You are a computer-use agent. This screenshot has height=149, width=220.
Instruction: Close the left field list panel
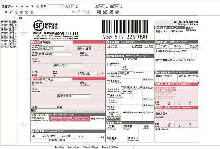click(x=14, y=17)
